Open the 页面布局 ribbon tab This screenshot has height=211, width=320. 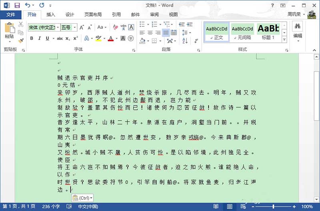click(92, 15)
